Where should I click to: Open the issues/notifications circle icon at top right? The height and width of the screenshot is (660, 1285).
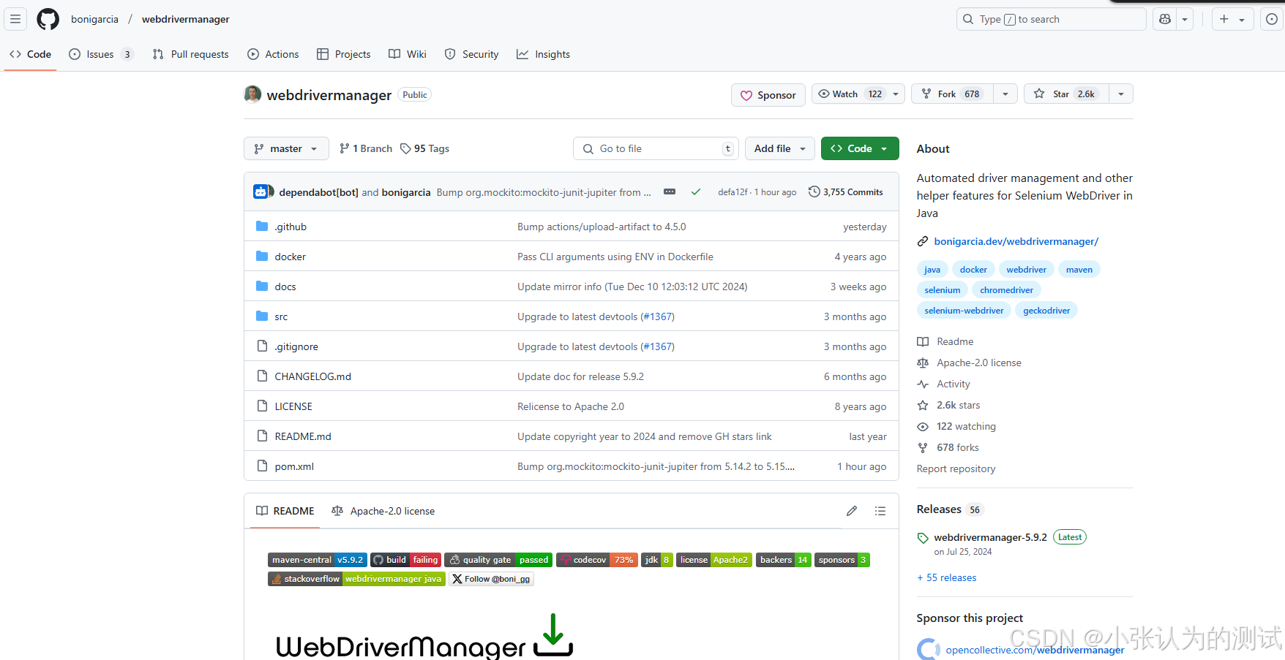coord(1272,19)
